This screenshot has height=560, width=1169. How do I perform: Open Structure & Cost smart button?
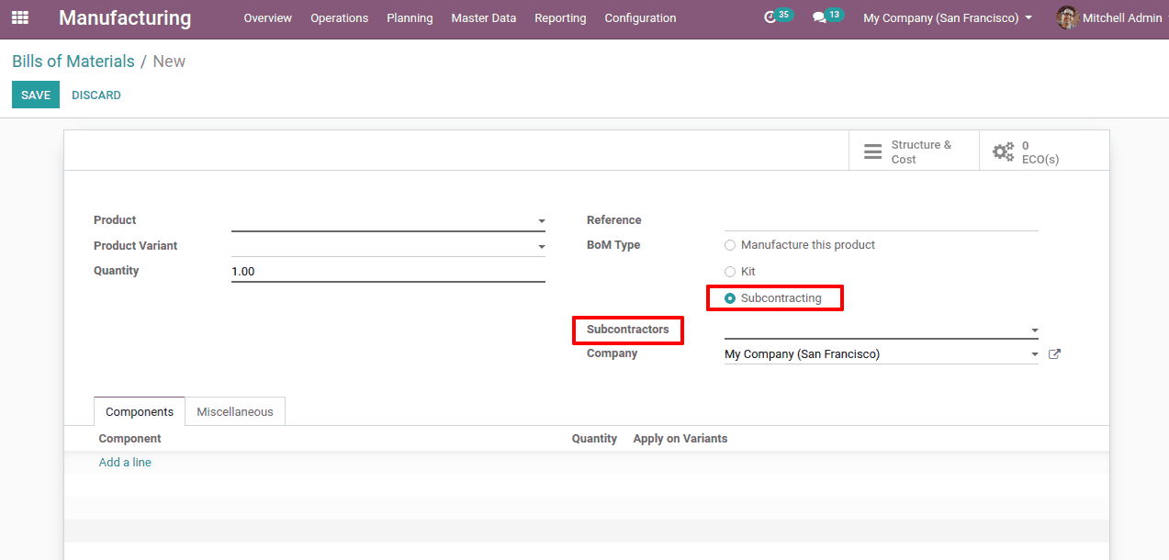914,151
